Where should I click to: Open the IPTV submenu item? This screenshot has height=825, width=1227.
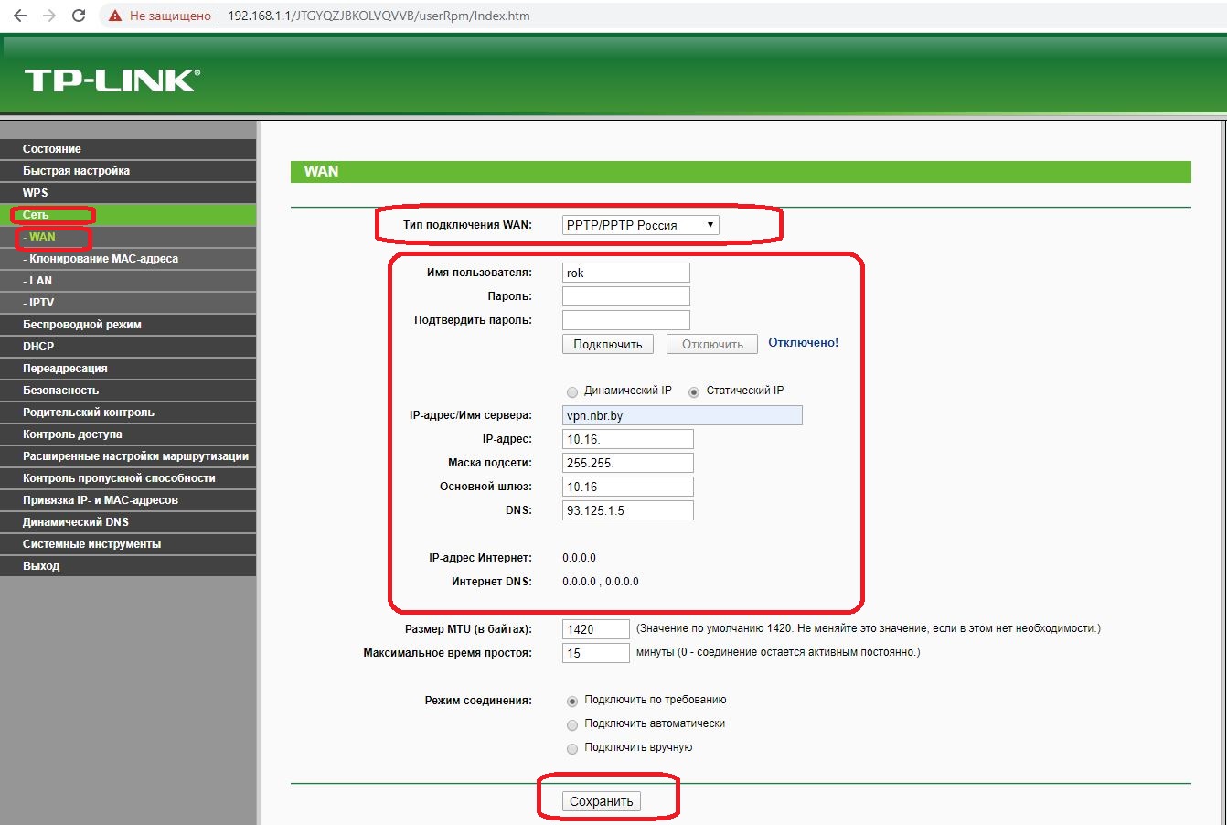tap(128, 303)
